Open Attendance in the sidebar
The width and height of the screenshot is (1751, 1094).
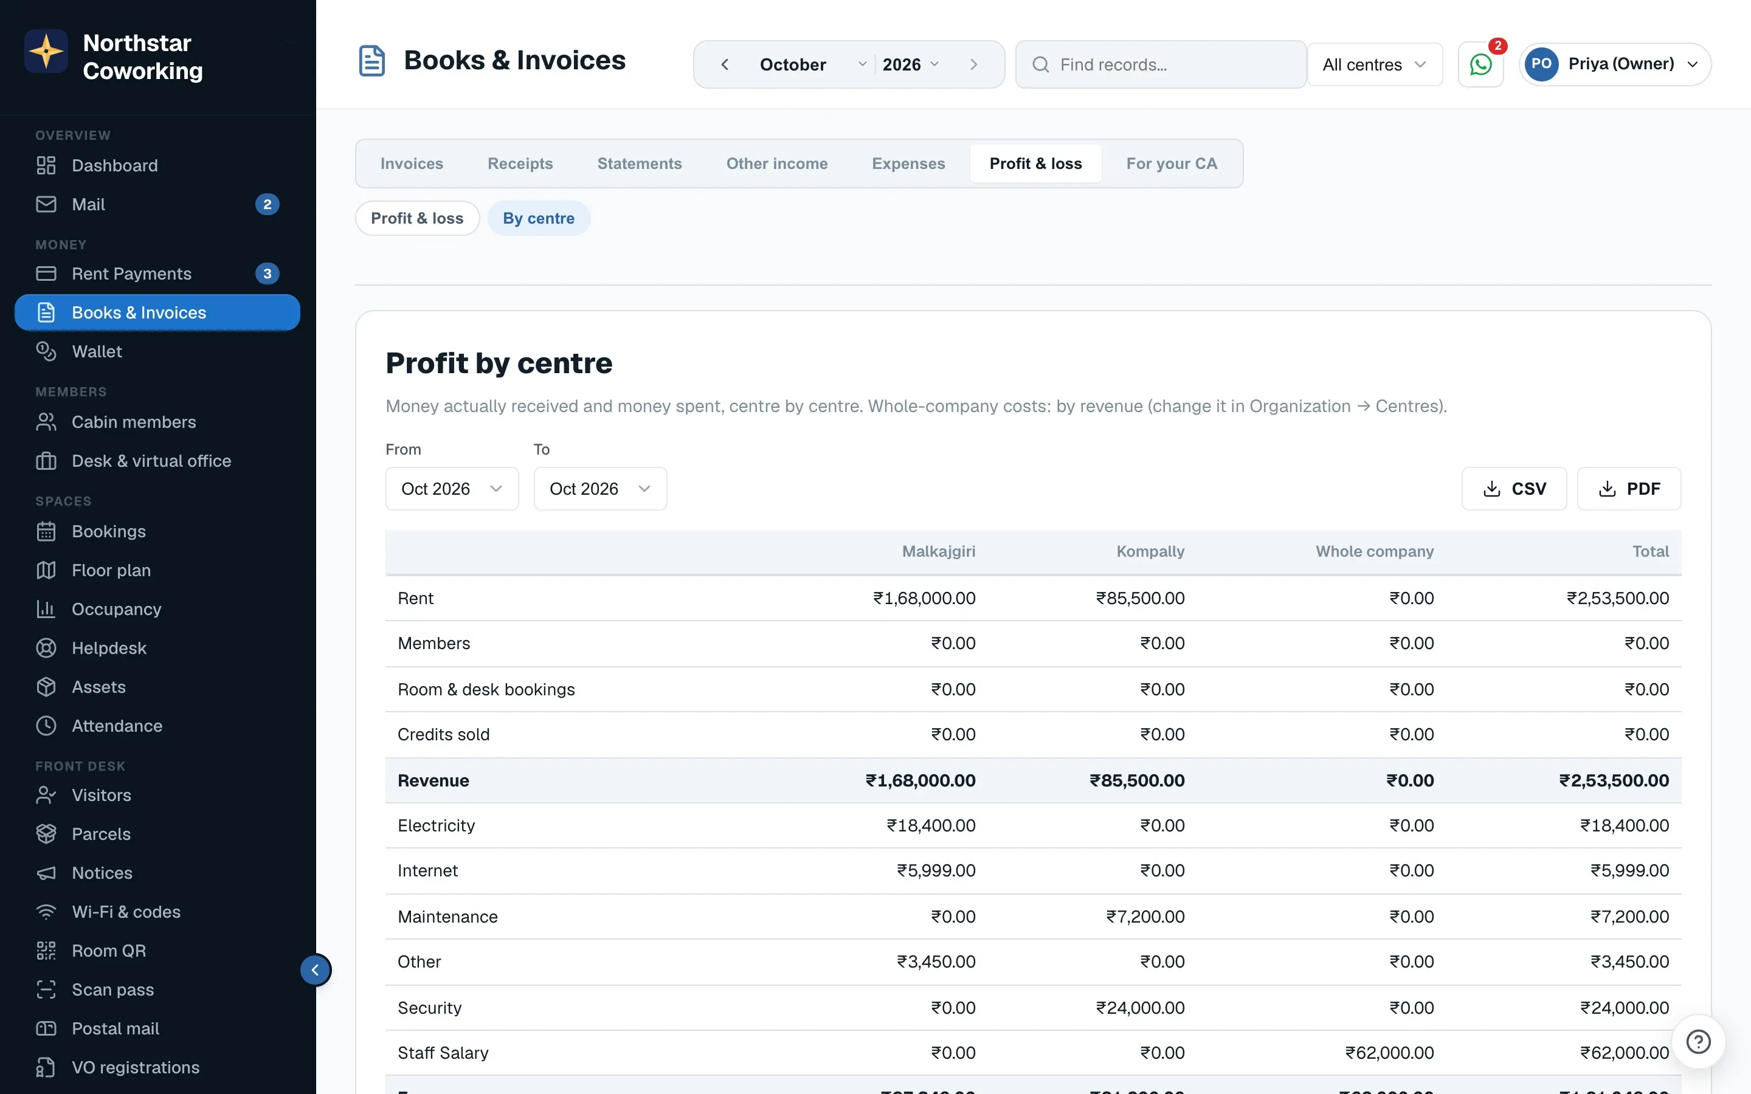(157, 726)
